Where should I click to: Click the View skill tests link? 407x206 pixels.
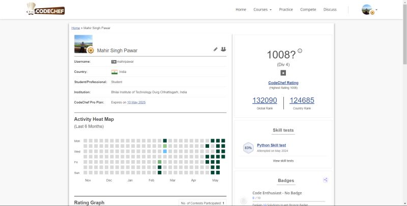point(283,161)
